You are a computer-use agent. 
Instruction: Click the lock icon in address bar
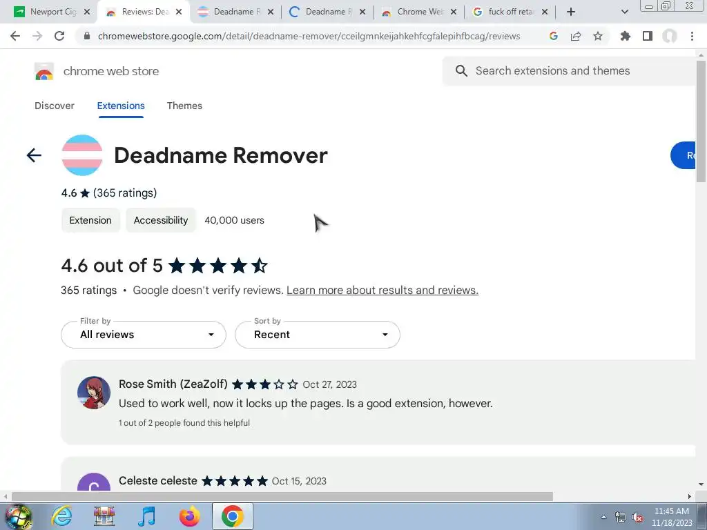point(87,36)
